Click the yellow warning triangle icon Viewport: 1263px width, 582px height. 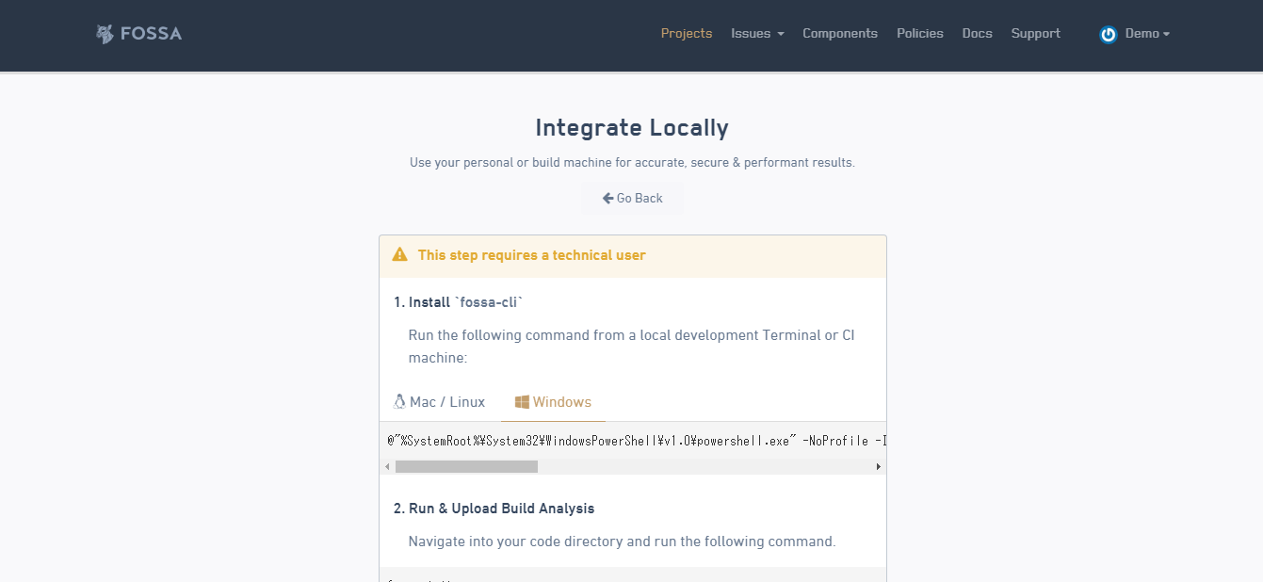pos(400,255)
